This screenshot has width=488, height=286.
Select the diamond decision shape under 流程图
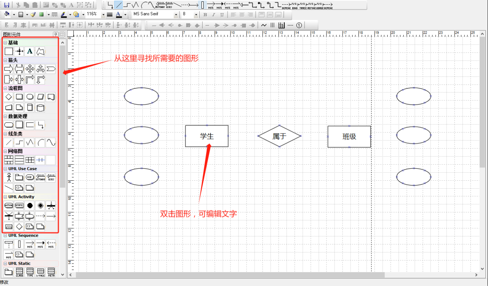click(8, 97)
